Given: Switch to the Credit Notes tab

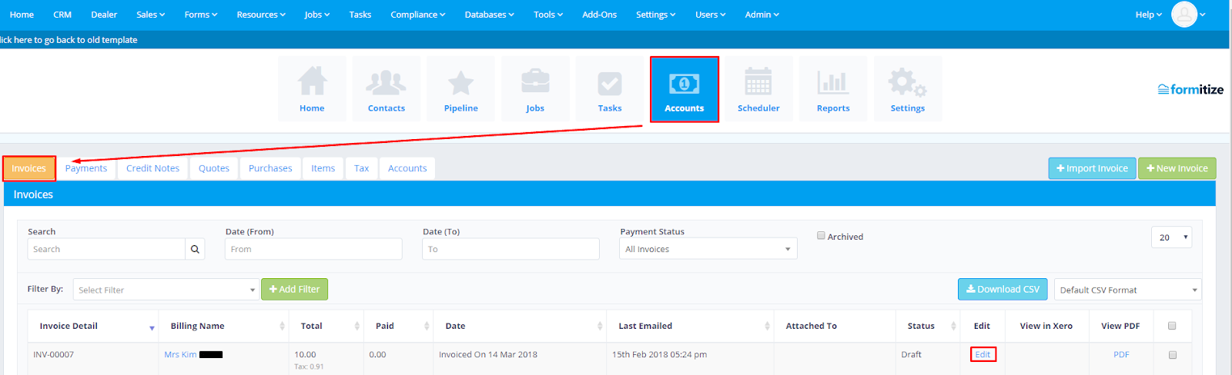Looking at the screenshot, I should pyautogui.click(x=152, y=168).
